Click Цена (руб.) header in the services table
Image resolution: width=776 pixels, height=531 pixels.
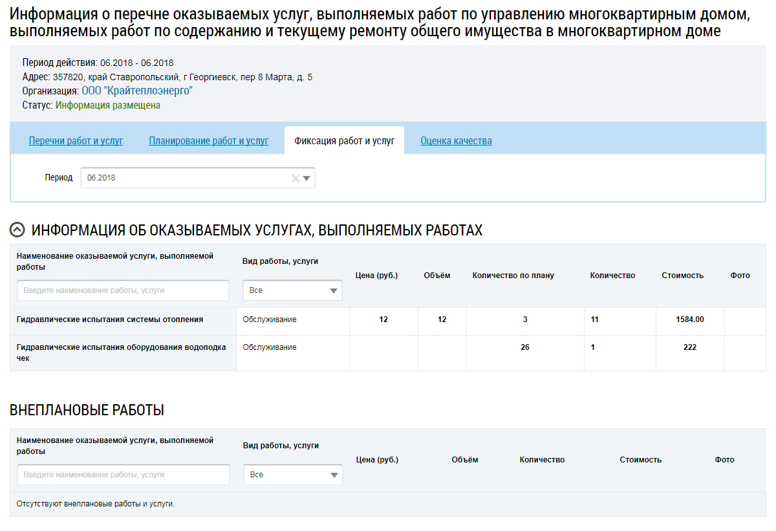376,276
